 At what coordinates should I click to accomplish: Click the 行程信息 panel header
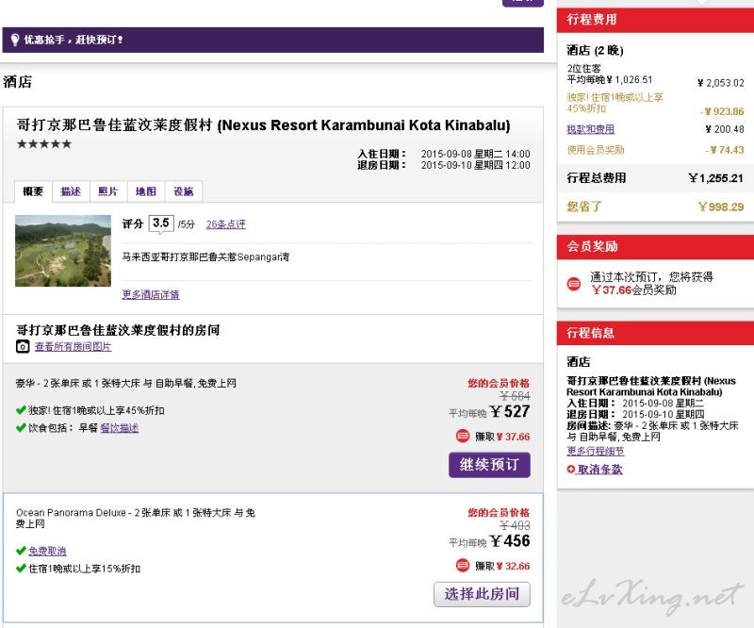(x=655, y=333)
